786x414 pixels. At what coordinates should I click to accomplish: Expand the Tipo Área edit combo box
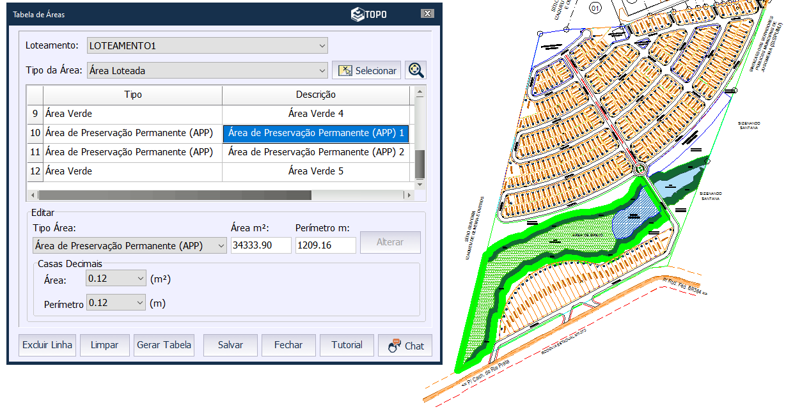point(221,245)
